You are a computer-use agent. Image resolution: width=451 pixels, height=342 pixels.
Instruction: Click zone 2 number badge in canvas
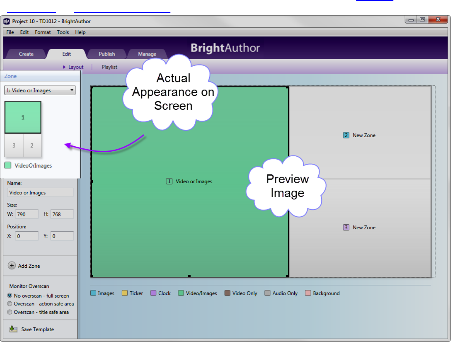pos(346,135)
